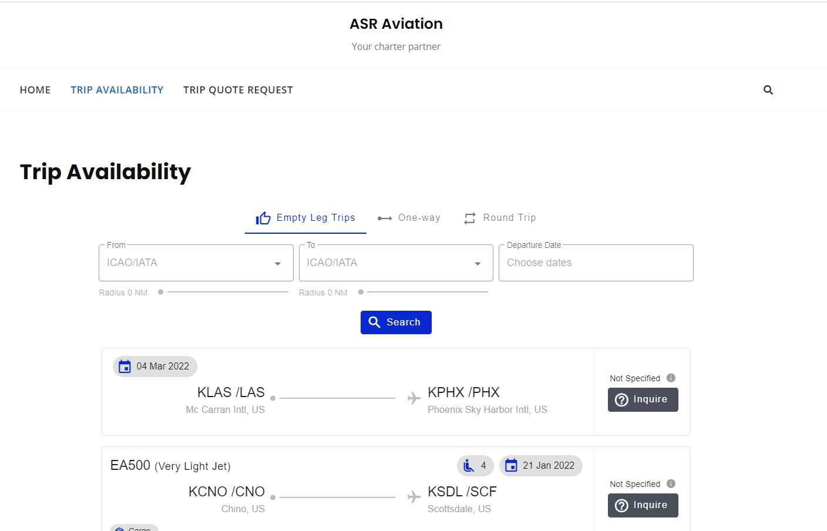This screenshot has height=531, width=827.
Task: Click the thumbs-up icon on Empty Leg Trips
Action: tap(263, 218)
